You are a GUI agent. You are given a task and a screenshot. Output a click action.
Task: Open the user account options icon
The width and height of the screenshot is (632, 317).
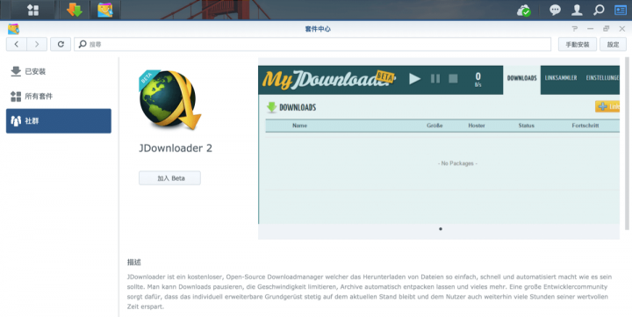point(577,10)
